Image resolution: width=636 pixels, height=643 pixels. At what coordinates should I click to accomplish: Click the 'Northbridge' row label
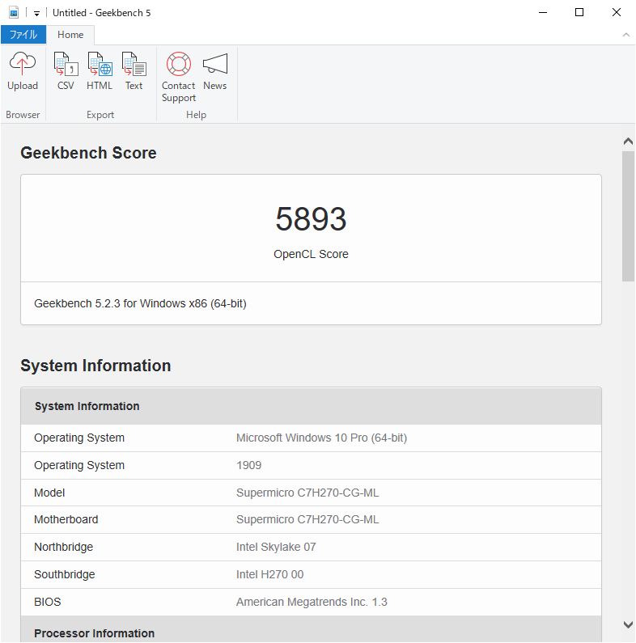[64, 547]
